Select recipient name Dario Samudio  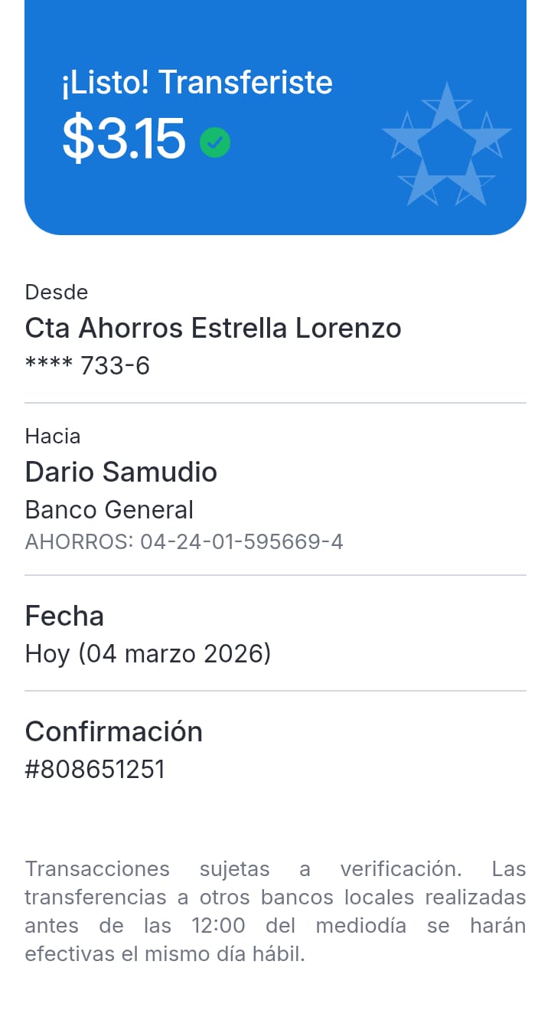click(x=121, y=471)
